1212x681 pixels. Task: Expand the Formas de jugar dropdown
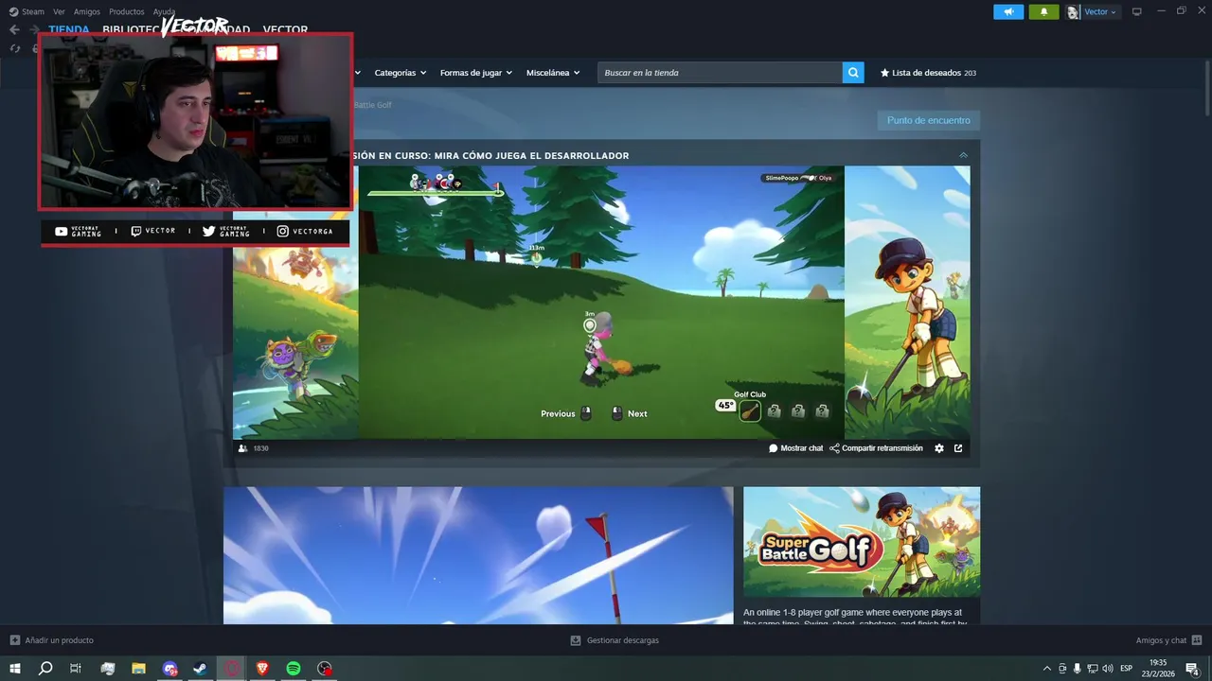coord(475,73)
